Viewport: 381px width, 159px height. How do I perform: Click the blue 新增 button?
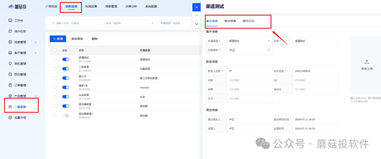[58, 39]
